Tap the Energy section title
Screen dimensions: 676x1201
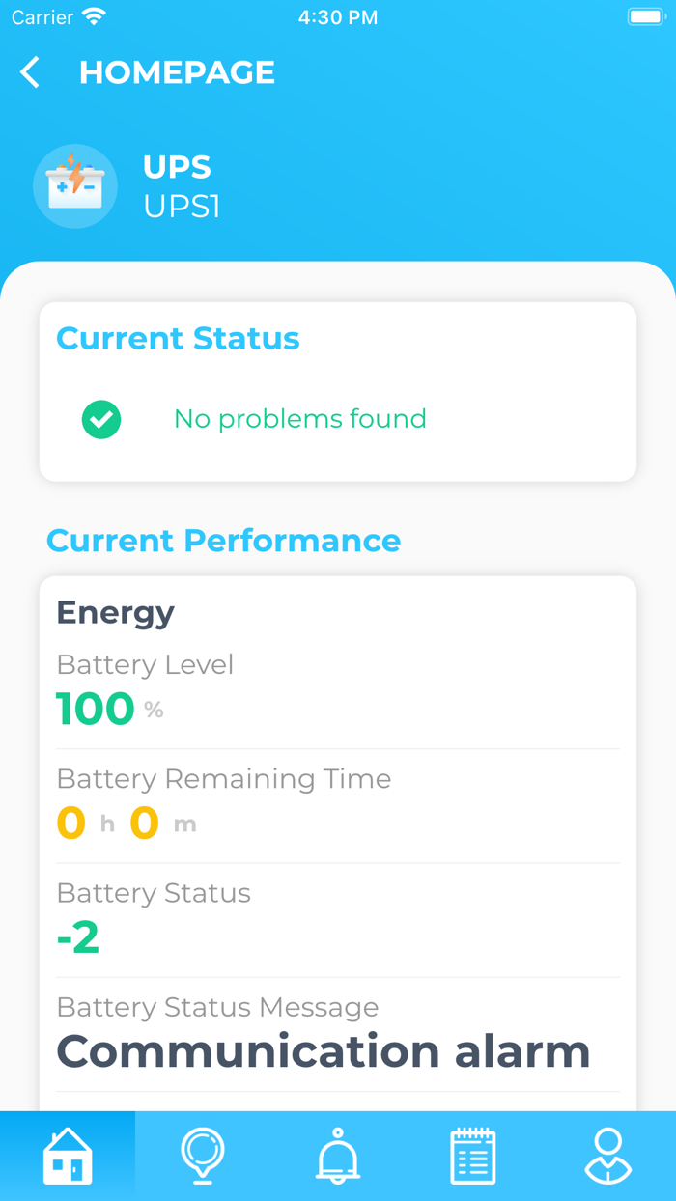click(116, 612)
